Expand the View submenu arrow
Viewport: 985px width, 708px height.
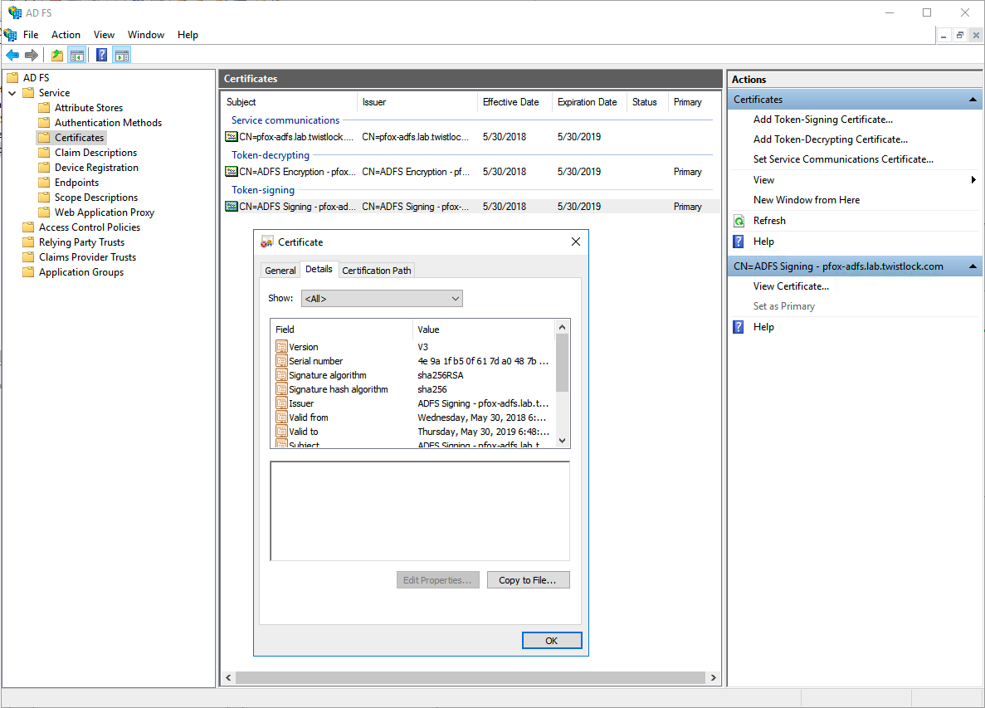click(973, 179)
